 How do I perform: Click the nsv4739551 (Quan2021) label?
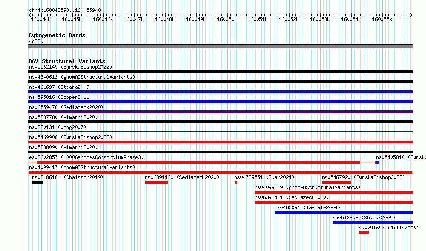tap(264, 177)
